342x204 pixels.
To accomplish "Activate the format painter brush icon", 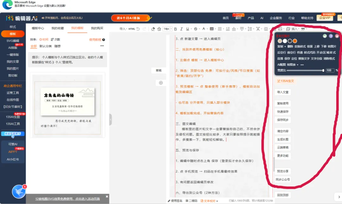I will click(x=159, y=29).
